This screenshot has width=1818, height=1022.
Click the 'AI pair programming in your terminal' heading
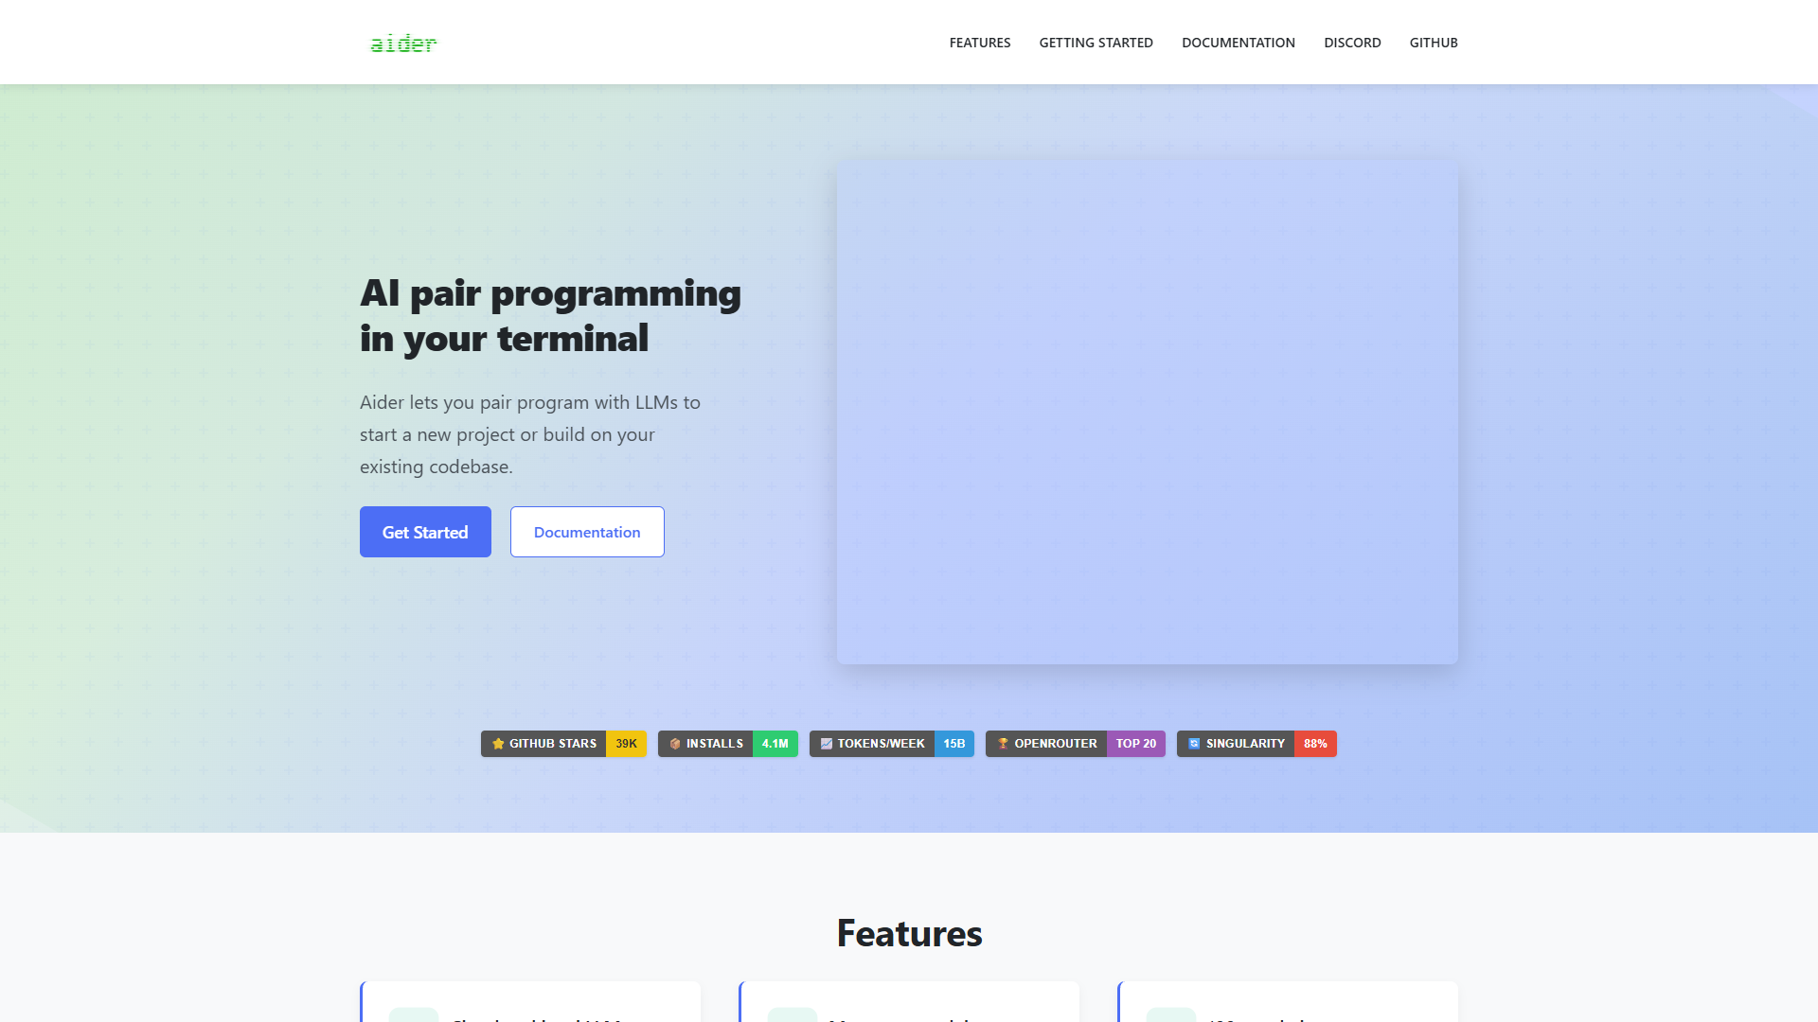tap(550, 316)
